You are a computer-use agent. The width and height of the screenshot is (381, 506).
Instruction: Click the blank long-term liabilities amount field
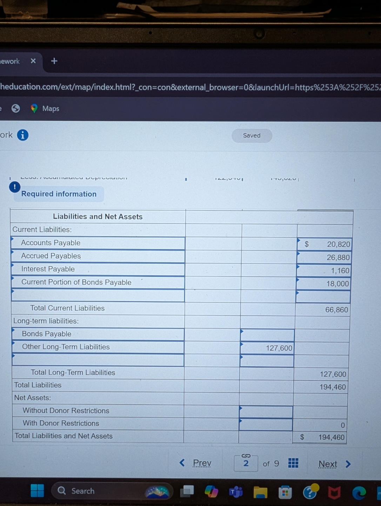click(x=267, y=361)
